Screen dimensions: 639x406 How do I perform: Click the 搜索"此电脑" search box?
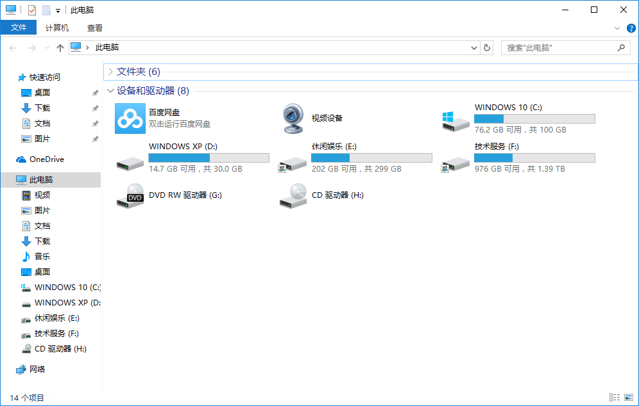pos(558,48)
